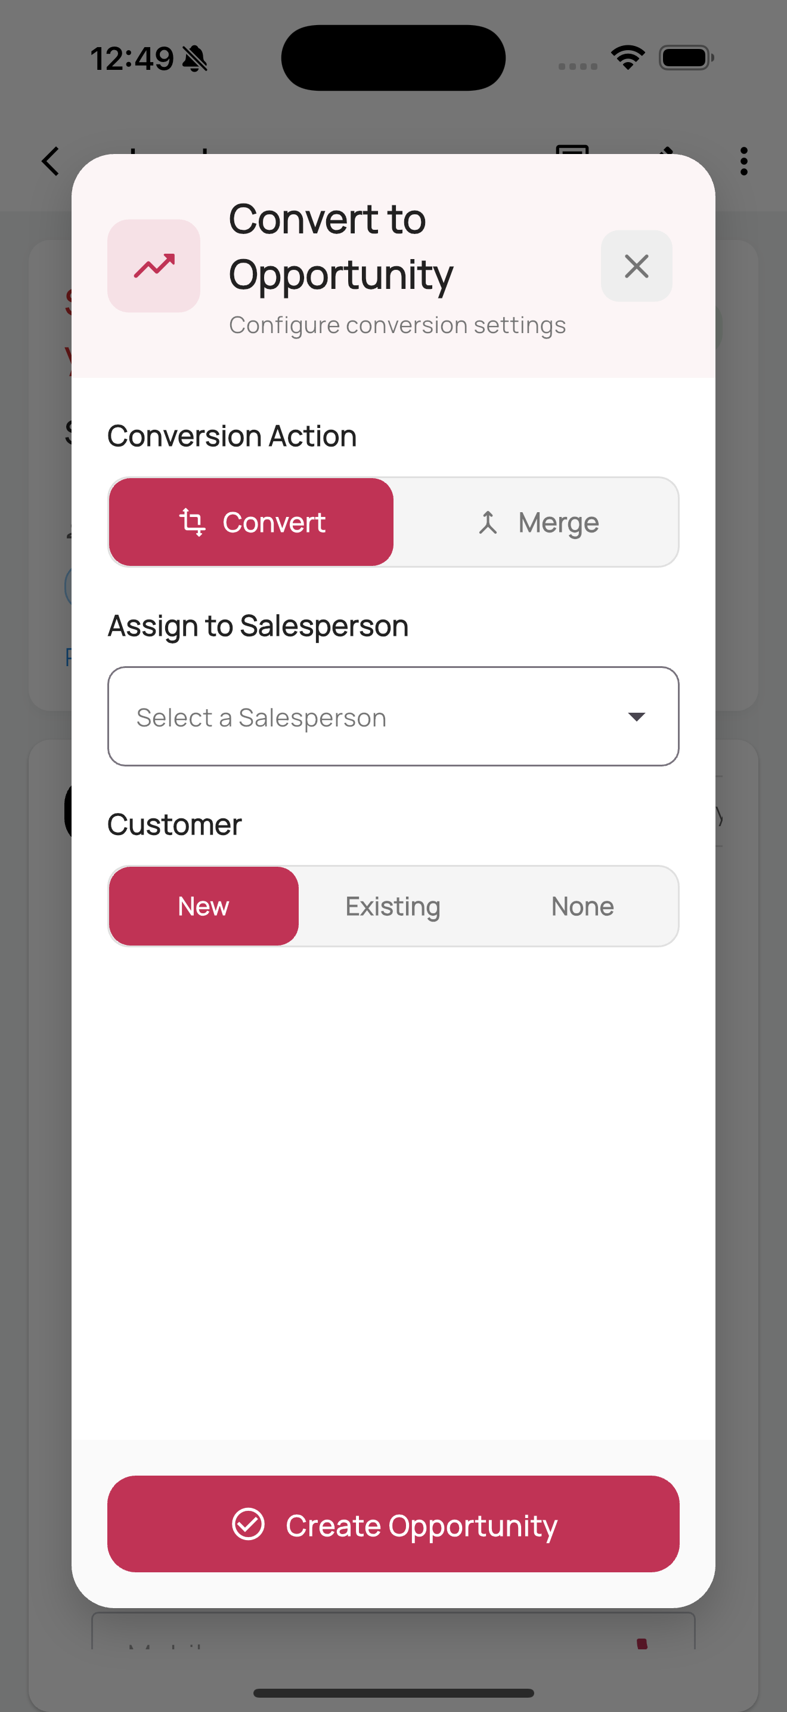
Task: Close the Convert to Opportunity dialog
Action: pos(636,266)
